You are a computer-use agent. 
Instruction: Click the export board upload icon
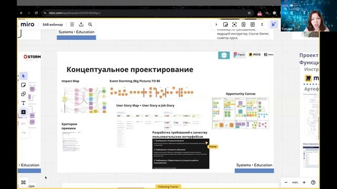pos(81,25)
